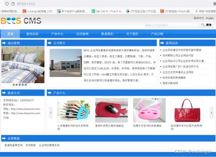Open 新闻动态 in navigation bar
Viewport: 216px width, 157px height.
click(32, 34)
